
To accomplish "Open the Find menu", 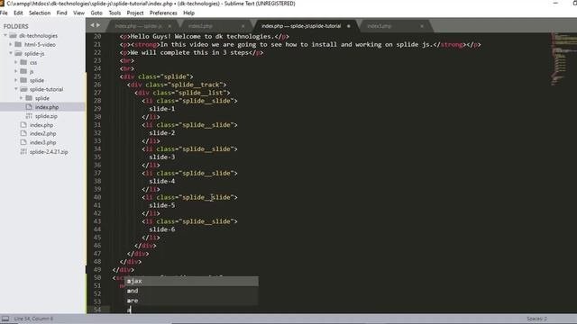I will tap(62, 13).
